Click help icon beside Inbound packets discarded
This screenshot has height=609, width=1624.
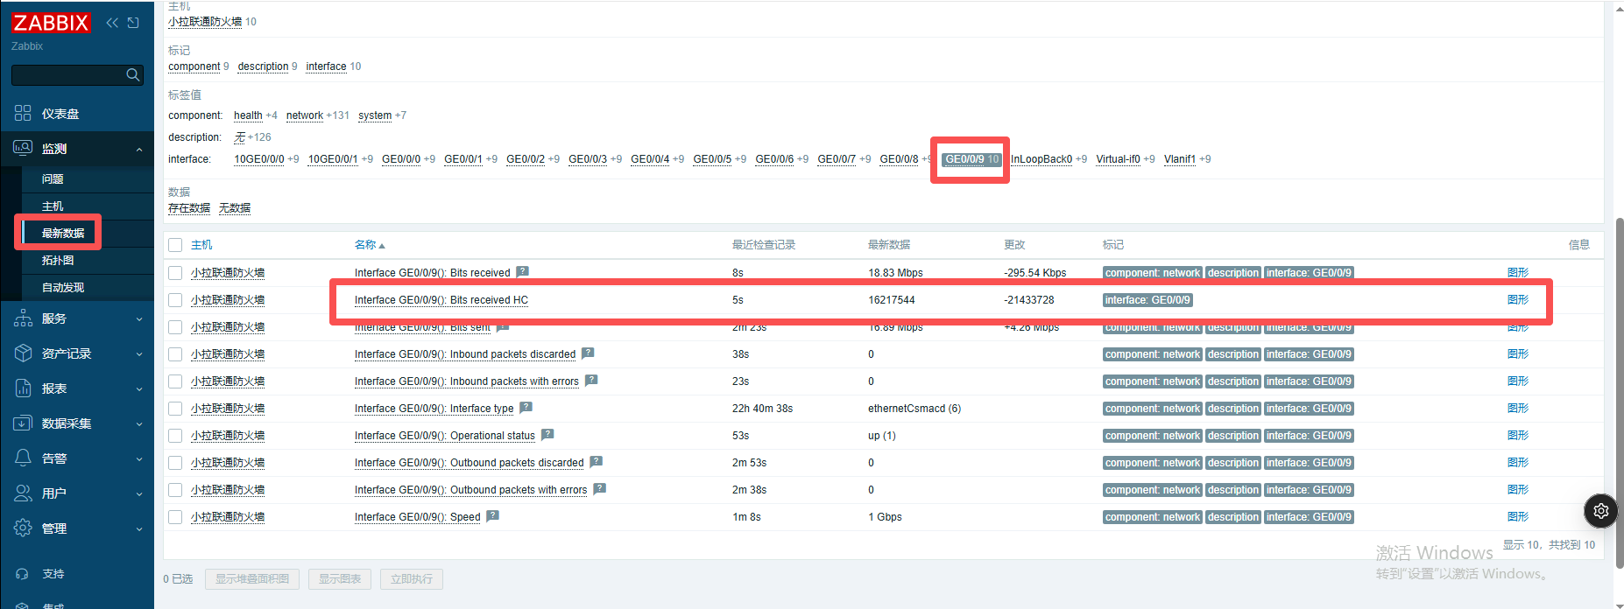point(588,353)
